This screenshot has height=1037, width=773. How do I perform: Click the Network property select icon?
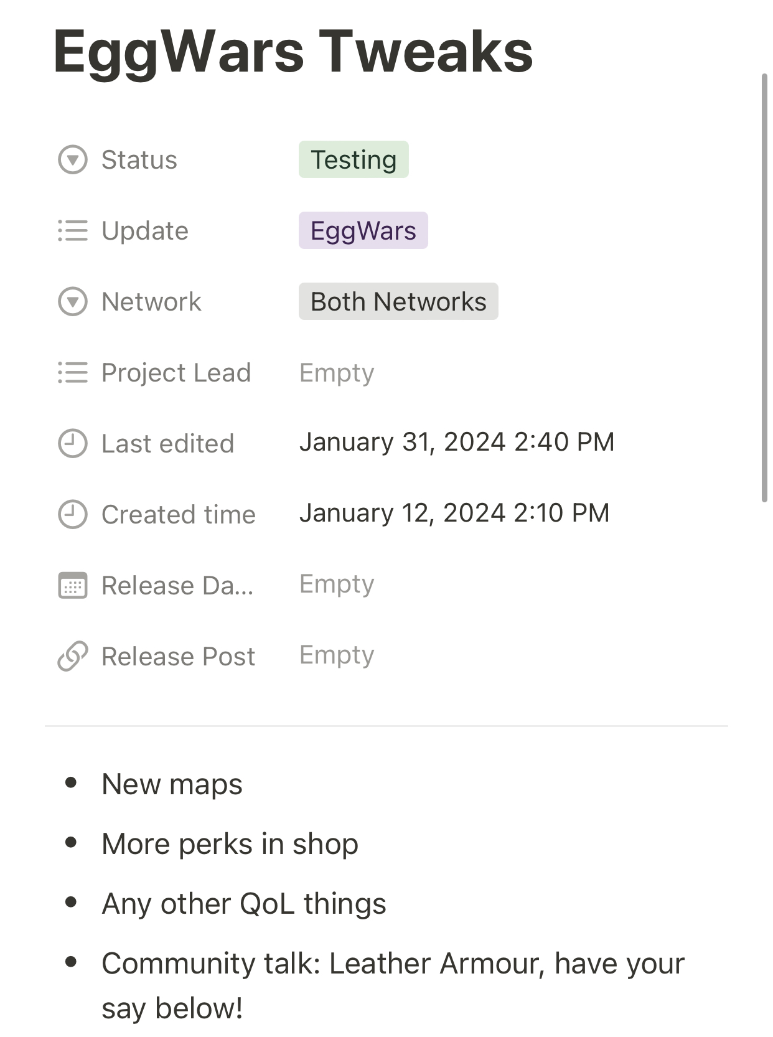73,302
